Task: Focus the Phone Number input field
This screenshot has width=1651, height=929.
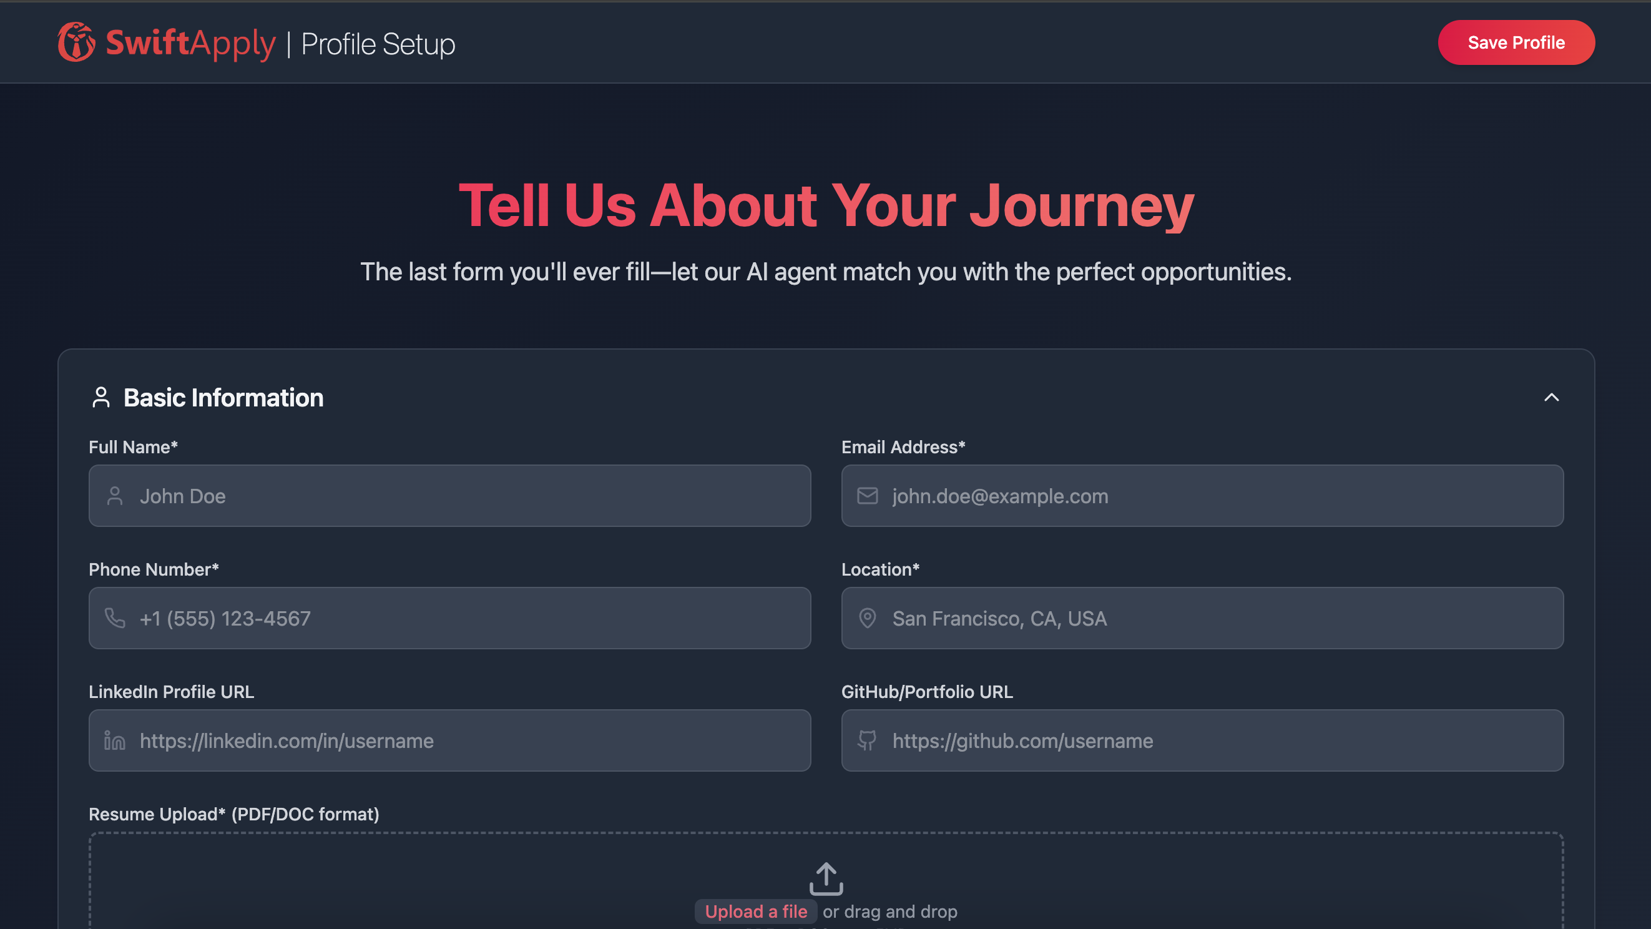Action: click(450, 619)
